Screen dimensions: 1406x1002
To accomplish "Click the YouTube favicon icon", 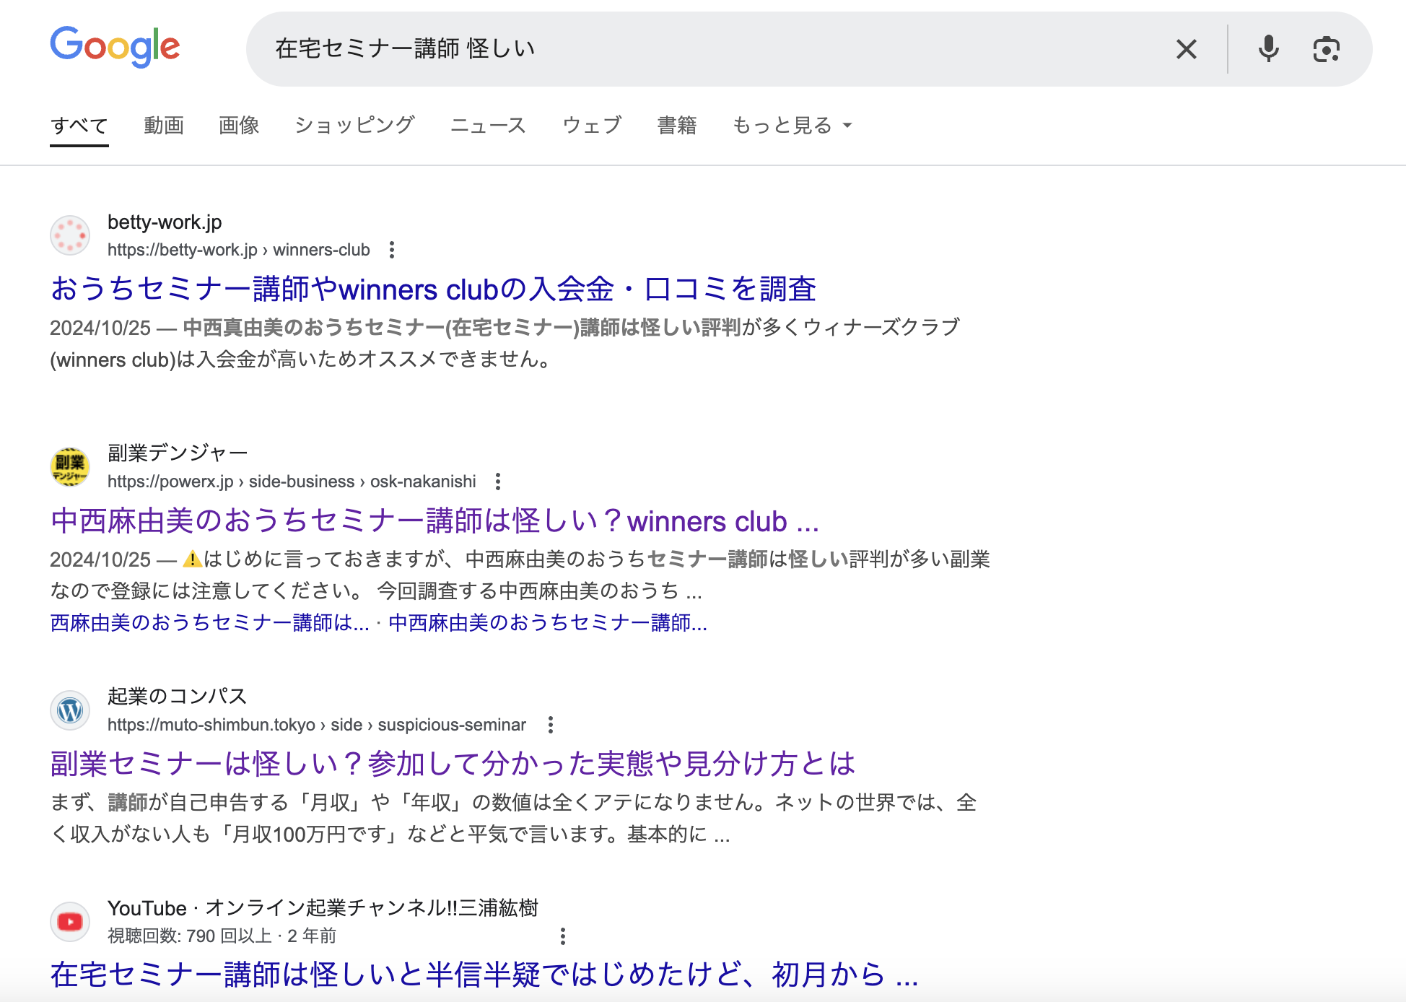I will [70, 922].
